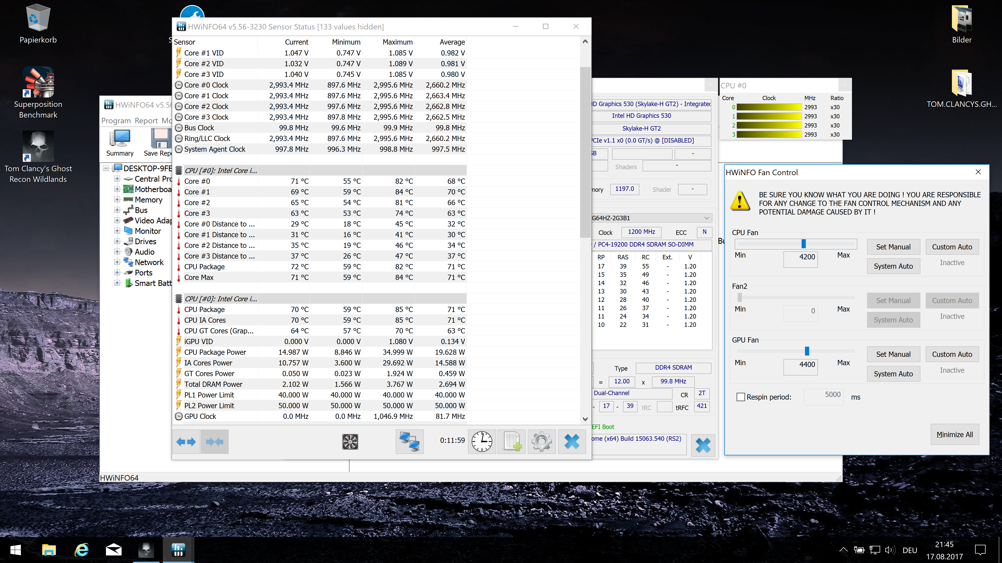Image resolution: width=1002 pixels, height=563 pixels.
Task: Open the Program menu
Action: pos(116,120)
